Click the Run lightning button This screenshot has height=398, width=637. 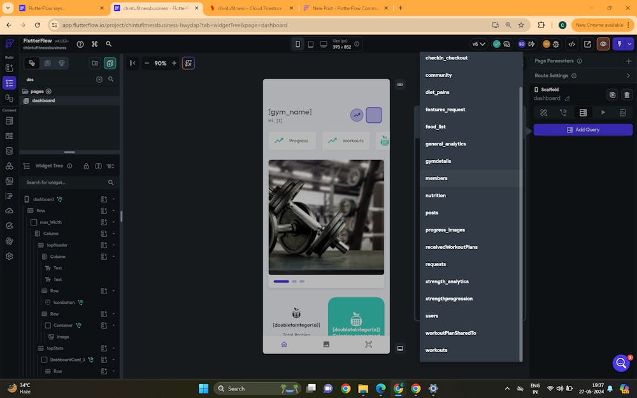[620, 44]
